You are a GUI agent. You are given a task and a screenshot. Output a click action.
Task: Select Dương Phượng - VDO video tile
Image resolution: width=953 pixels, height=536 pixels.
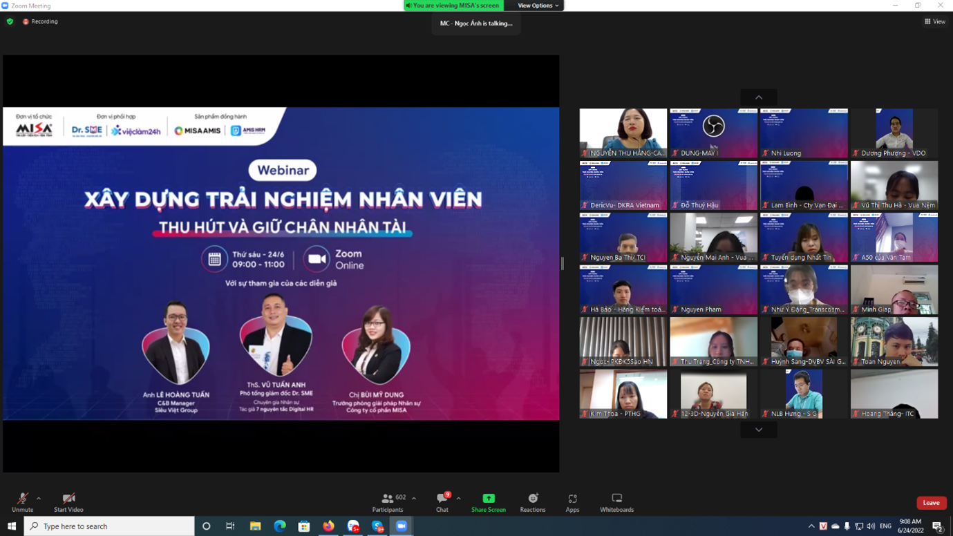(894, 133)
